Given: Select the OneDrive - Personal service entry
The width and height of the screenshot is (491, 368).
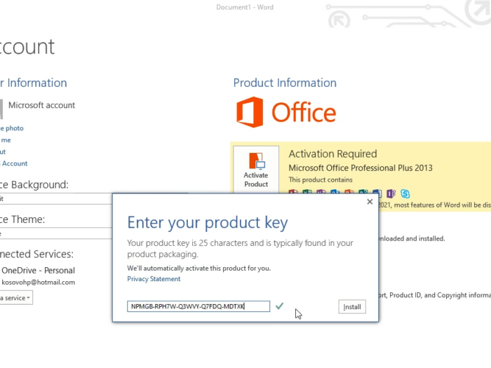Looking at the screenshot, I should (x=38, y=271).
